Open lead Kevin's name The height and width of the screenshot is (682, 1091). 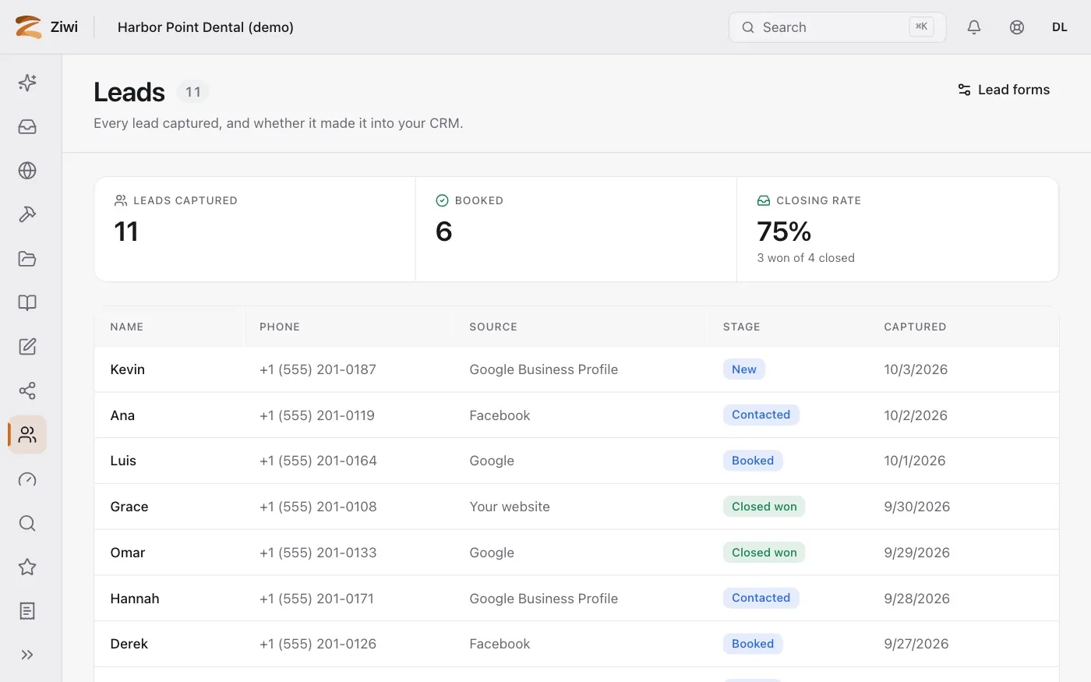click(128, 369)
